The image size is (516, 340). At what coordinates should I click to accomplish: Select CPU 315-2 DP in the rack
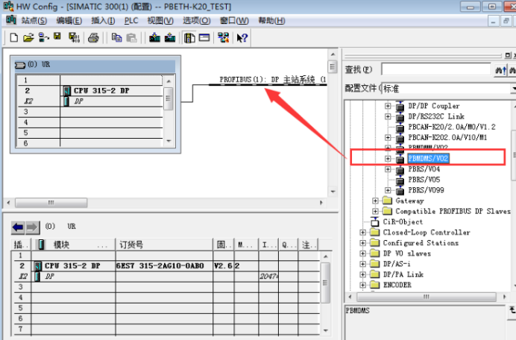101,90
